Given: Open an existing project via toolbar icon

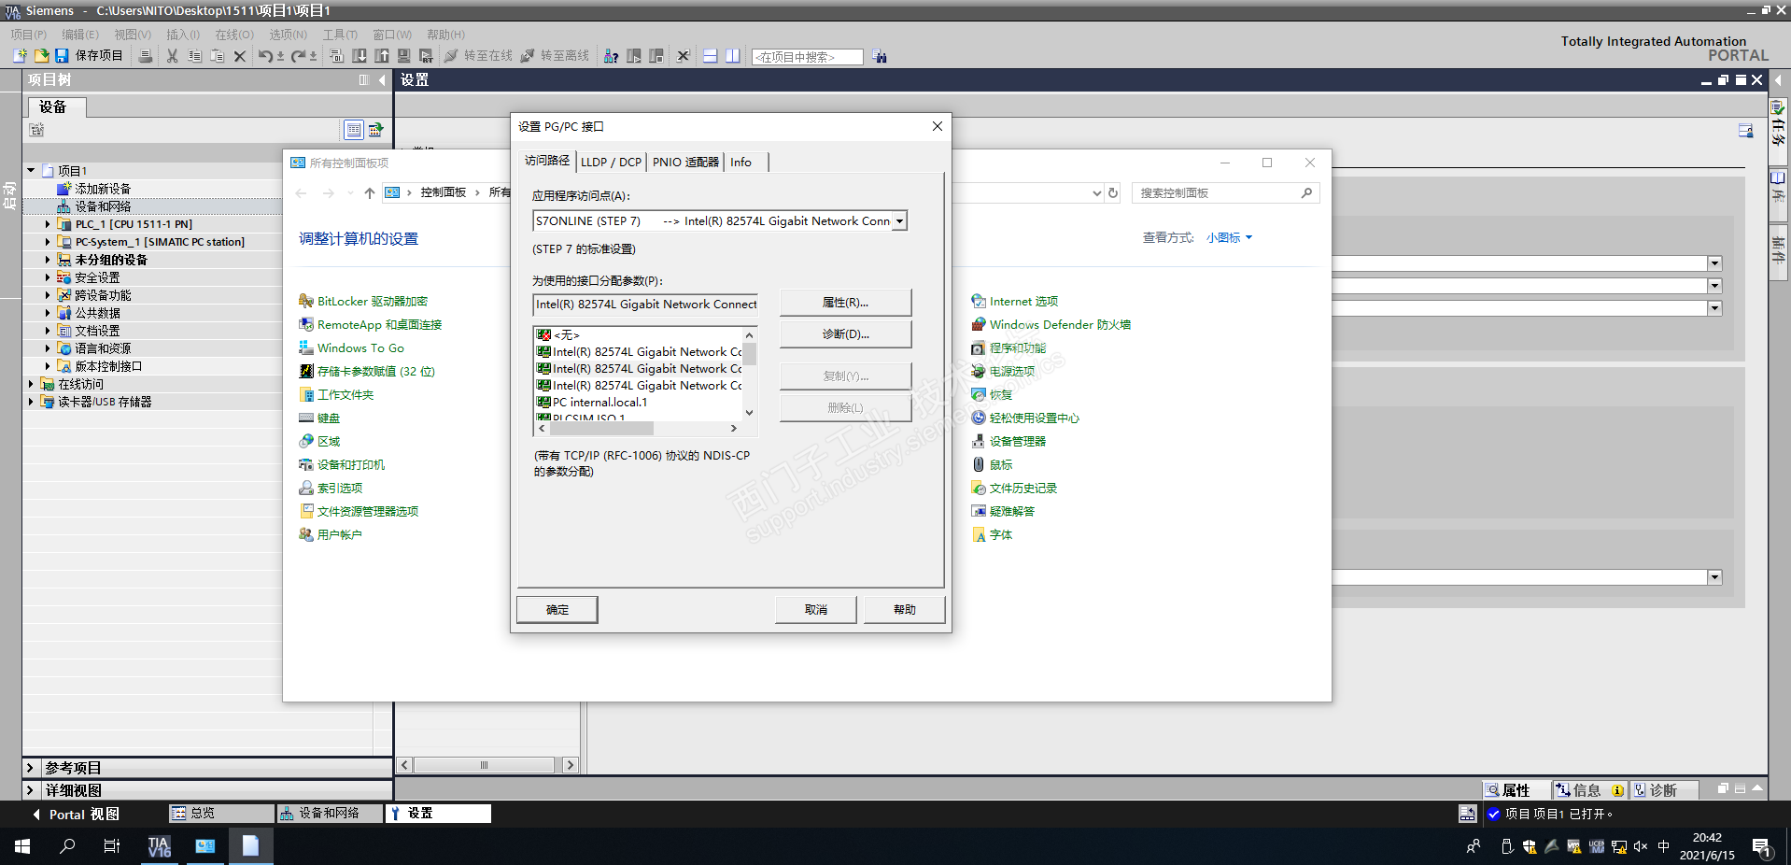Looking at the screenshot, I should click(x=41, y=56).
